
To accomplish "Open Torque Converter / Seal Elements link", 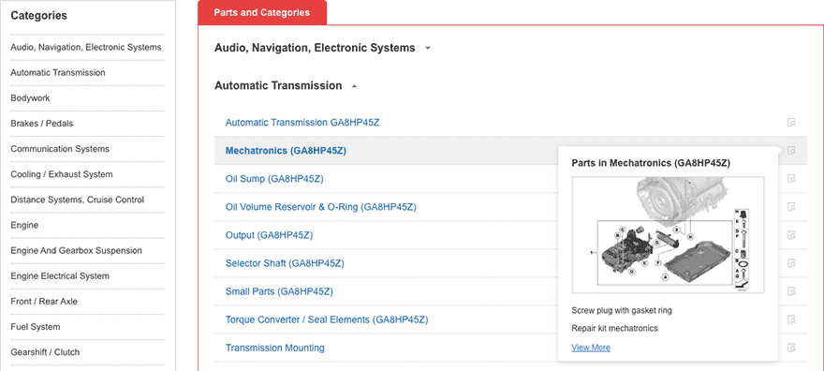I will [x=327, y=319].
